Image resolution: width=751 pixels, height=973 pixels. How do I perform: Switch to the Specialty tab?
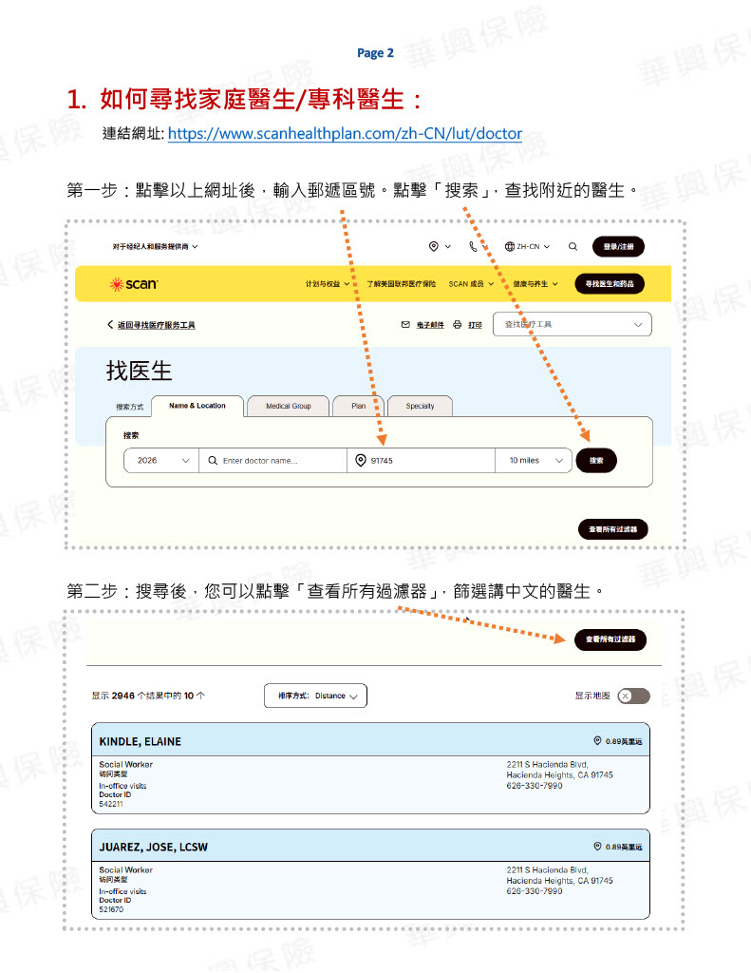click(x=420, y=406)
